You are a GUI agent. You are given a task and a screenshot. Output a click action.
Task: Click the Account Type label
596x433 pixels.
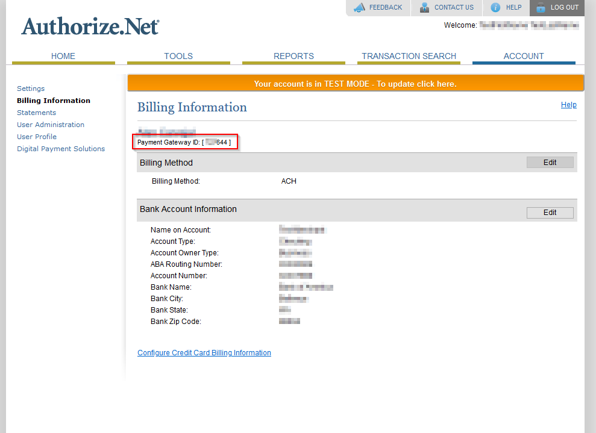(172, 241)
